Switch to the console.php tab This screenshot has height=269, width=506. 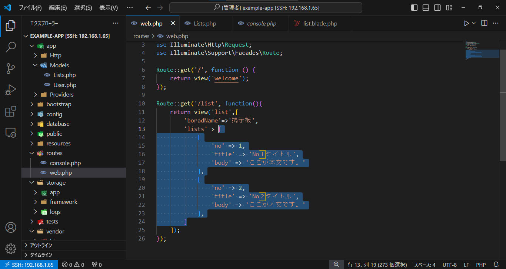[262, 24]
